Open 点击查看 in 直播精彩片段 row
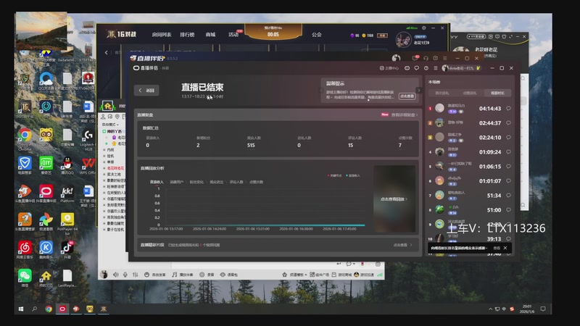 coord(402,245)
